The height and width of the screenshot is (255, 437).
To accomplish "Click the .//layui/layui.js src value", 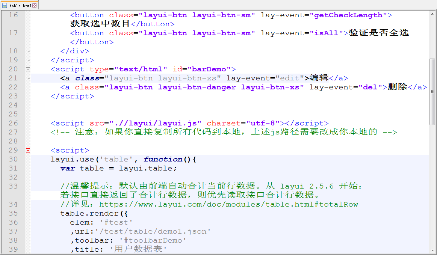I will coord(155,123).
